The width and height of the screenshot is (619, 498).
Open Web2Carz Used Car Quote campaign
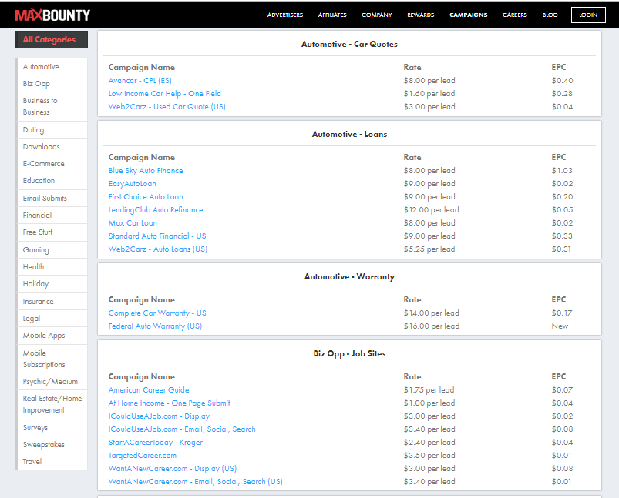(167, 106)
